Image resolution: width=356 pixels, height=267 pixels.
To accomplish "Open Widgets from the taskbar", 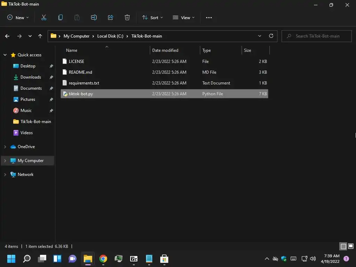I will click(x=57, y=259).
